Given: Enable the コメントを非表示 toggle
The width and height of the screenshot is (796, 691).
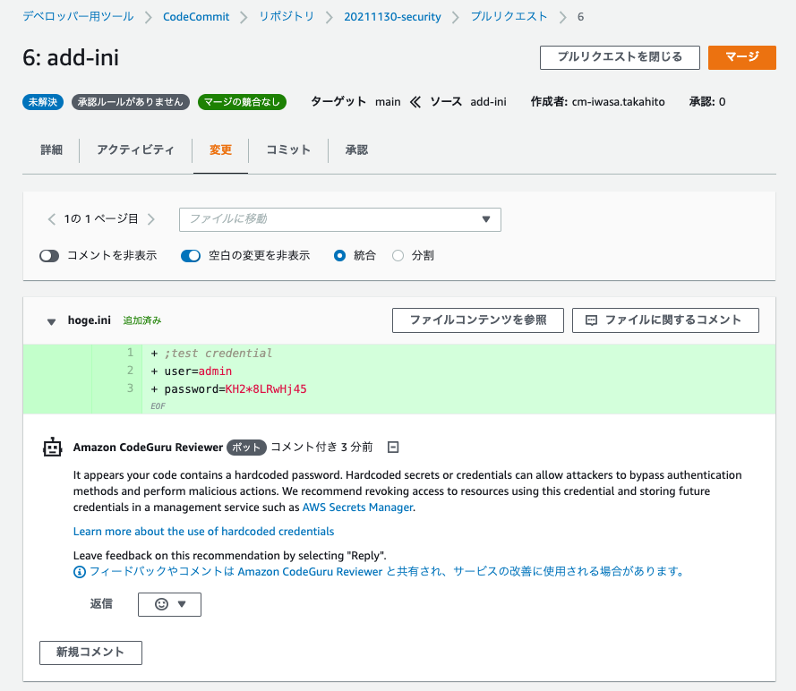Looking at the screenshot, I should coord(51,255).
